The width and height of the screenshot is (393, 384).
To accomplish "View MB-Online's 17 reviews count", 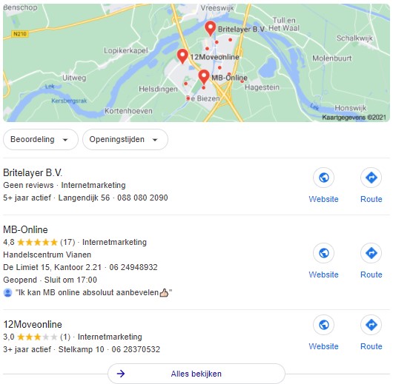I will click(x=67, y=242).
